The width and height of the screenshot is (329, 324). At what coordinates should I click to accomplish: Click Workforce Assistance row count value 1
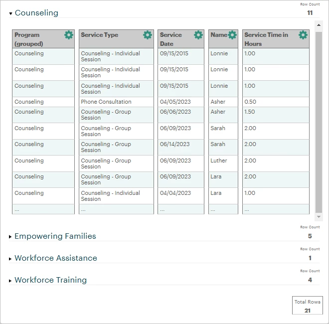click(x=310, y=258)
